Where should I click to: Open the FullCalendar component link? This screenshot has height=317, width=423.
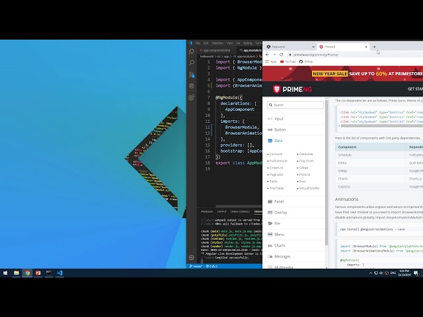tap(278, 161)
